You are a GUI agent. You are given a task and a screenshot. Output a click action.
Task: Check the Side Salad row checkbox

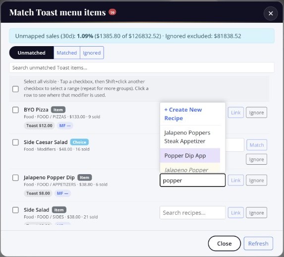pos(15,210)
